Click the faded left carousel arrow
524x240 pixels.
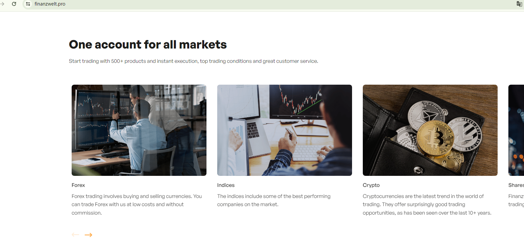point(75,235)
